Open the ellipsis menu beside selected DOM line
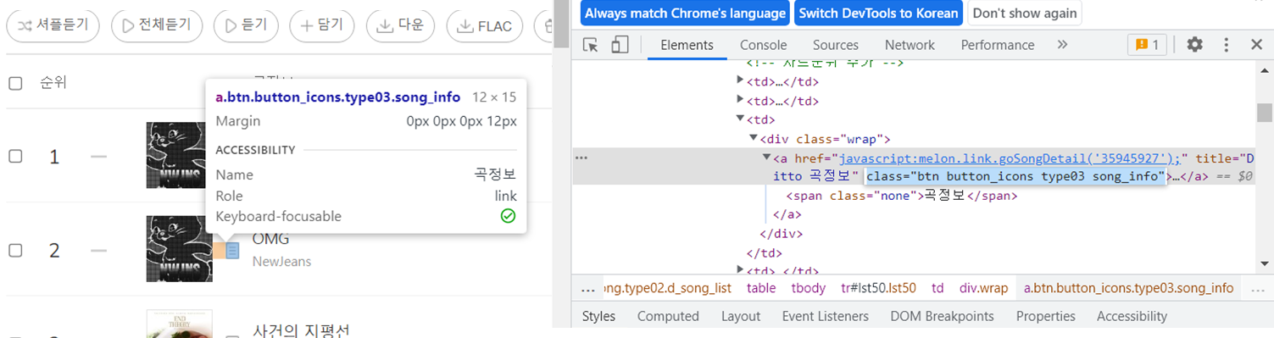The width and height of the screenshot is (1274, 338). 581,158
